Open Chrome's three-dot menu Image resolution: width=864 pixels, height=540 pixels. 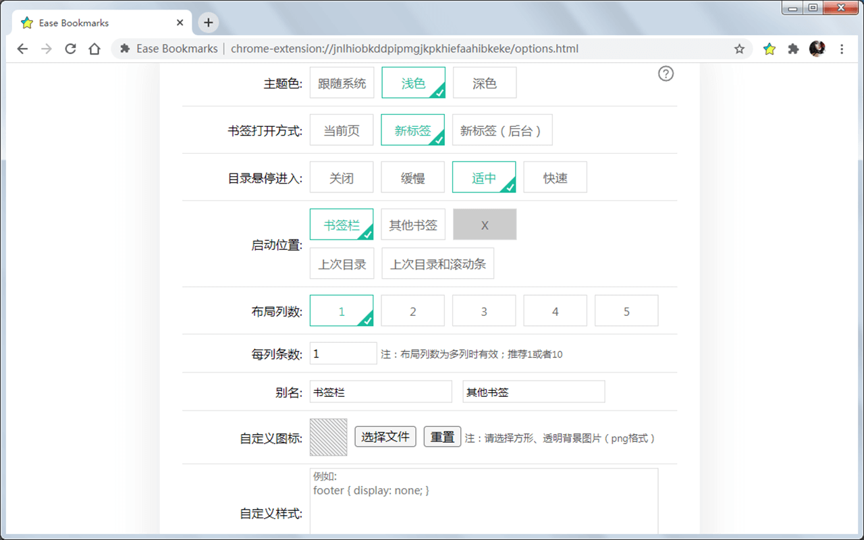pyautogui.click(x=842, y=48)
